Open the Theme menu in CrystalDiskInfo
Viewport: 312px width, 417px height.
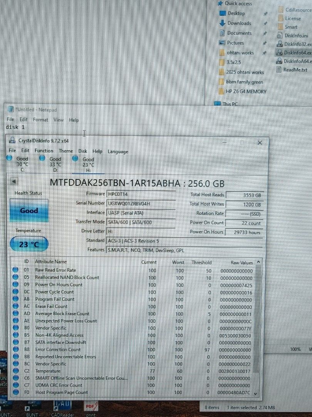[66, 151]
